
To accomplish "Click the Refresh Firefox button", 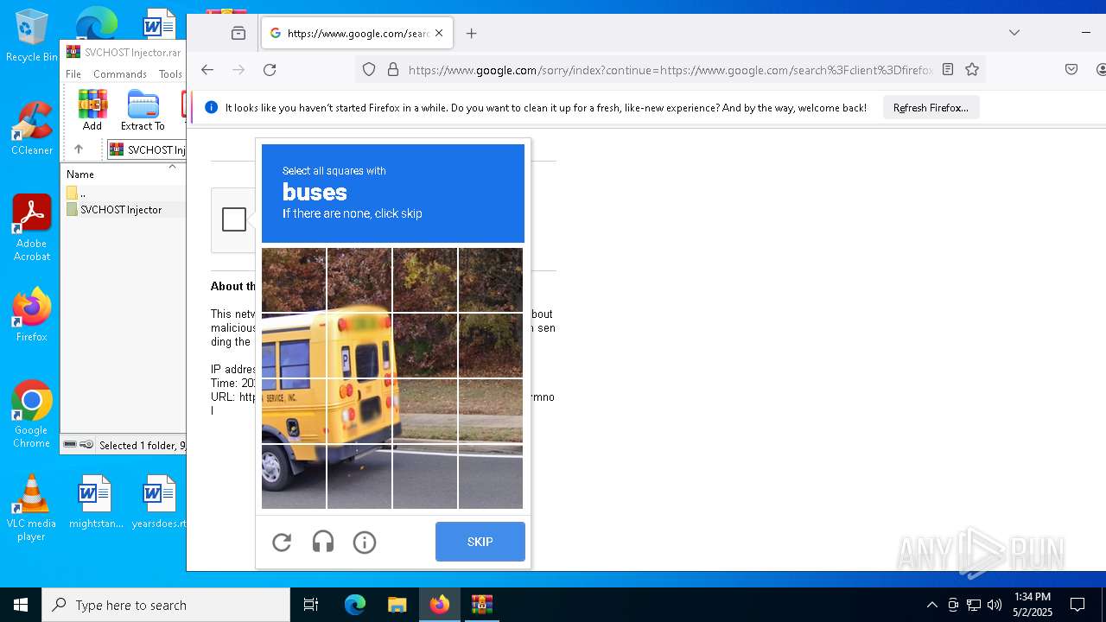I will pos(931,108).
